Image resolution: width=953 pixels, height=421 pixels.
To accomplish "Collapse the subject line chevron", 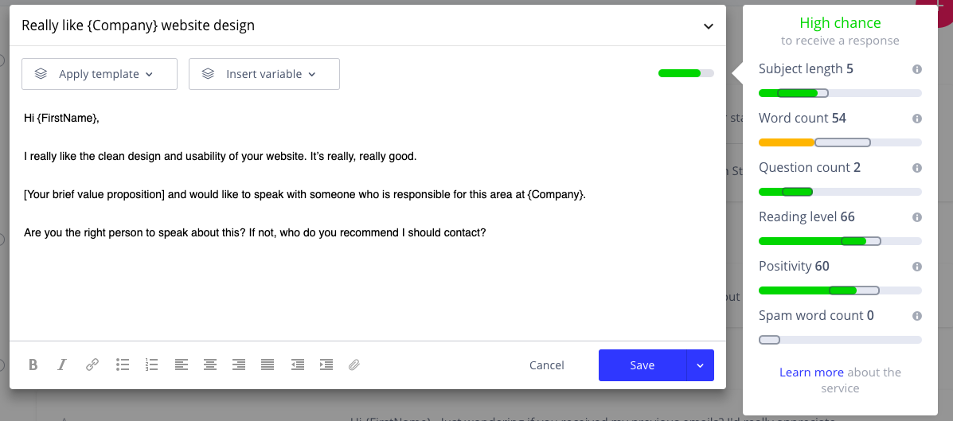I will click(x=709, y=26).
